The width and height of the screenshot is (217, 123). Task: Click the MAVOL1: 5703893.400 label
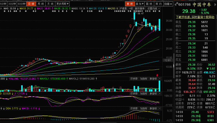[53, 79]
